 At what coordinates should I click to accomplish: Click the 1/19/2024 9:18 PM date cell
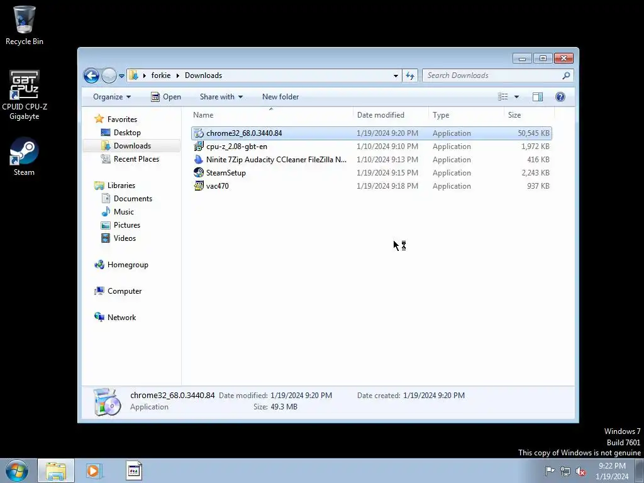[x=387, y=186]
